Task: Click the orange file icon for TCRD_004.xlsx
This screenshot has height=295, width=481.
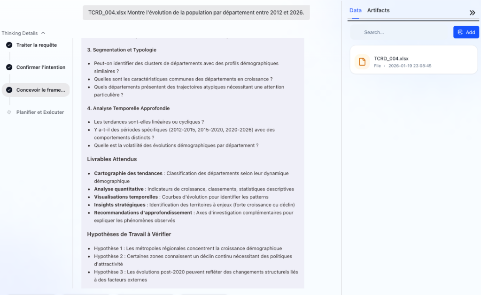Action: click(x=362, y=62)
